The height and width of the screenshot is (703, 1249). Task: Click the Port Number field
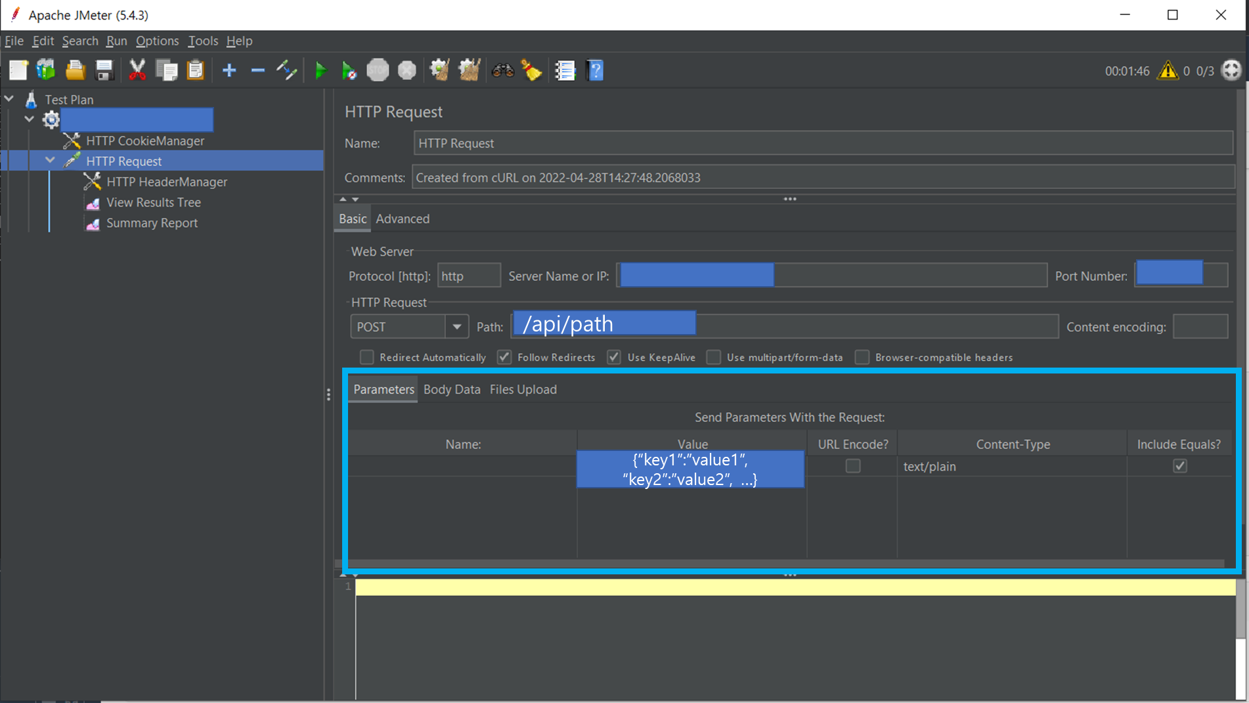coord(1181,276)
